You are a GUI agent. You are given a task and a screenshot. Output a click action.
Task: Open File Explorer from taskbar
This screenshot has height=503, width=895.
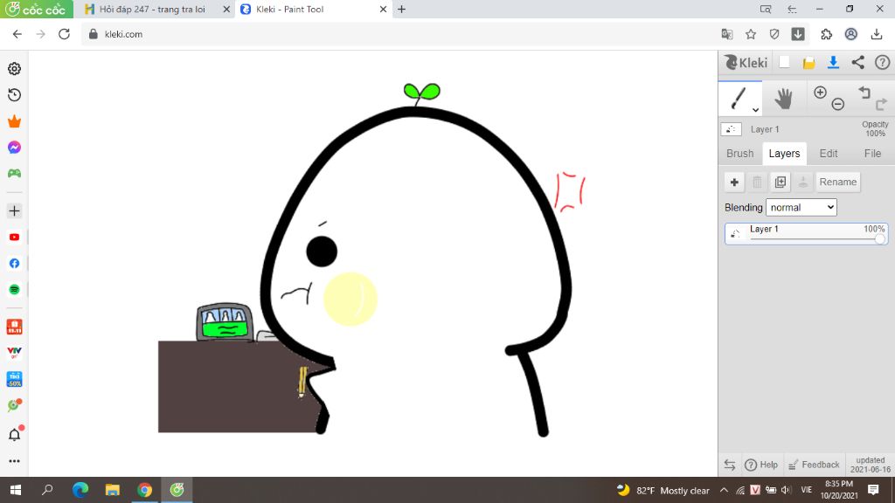tap(113, 490)
